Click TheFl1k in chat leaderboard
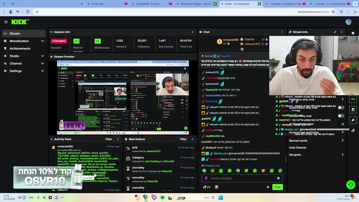This screenshot has width=359, height=202. click(249, 40)
